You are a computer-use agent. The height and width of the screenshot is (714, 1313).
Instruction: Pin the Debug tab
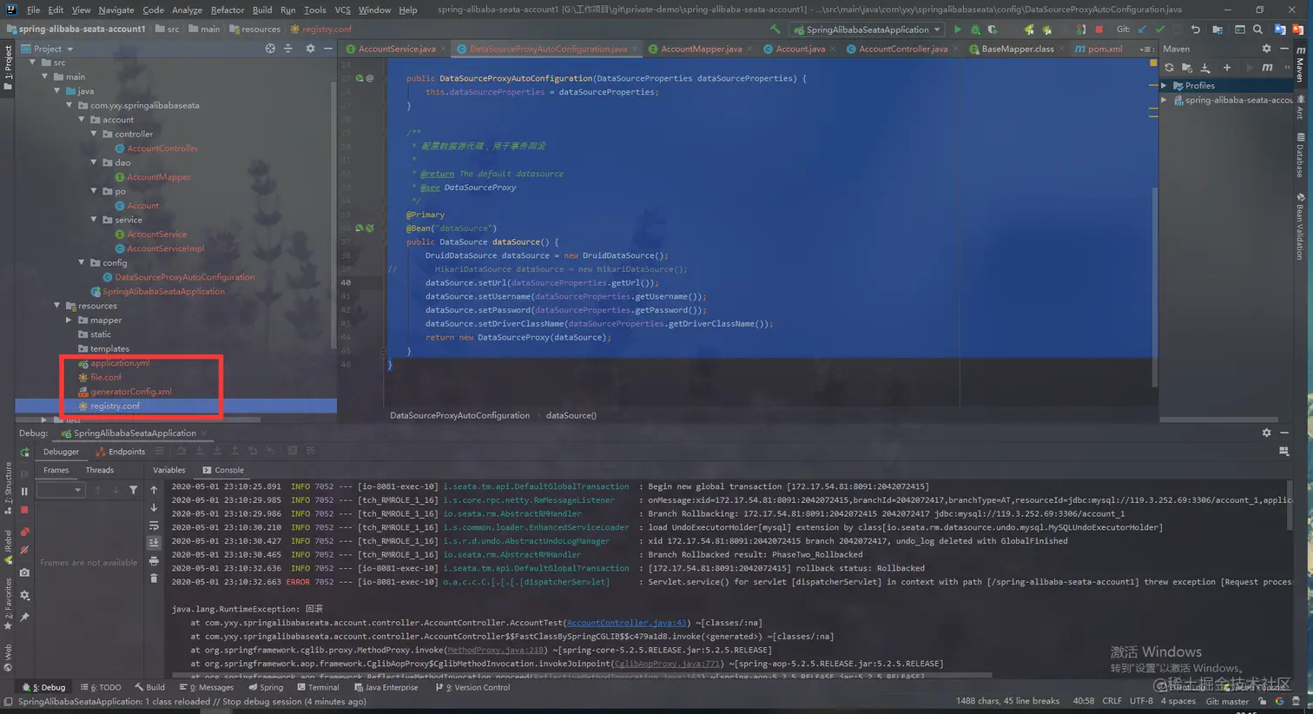pyautogui.click(x=24, y=617)
